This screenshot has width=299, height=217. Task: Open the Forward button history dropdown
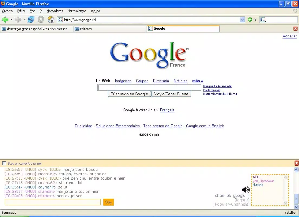click(24, 20)
